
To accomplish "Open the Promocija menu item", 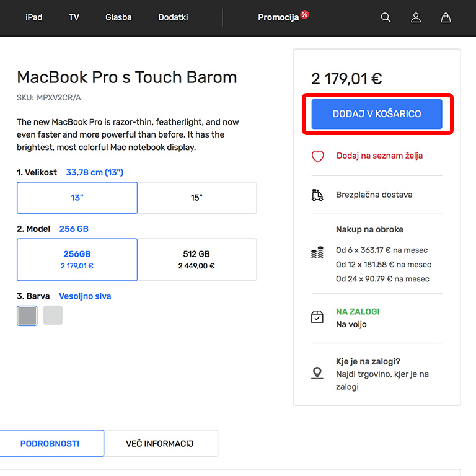I will pos(278,17).
